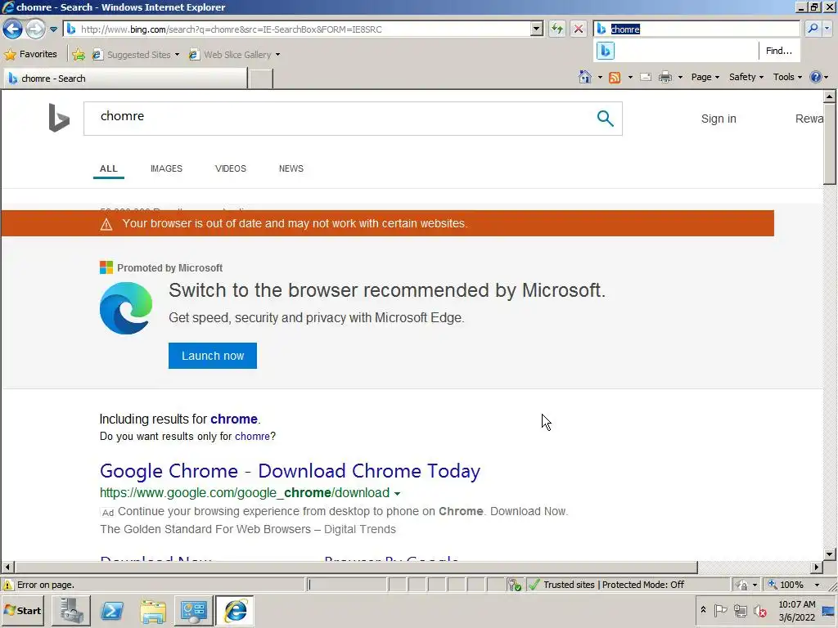The height and width of the screenshot is (628, 838).
Task: Open the Page menu
Action: (705, 77)
